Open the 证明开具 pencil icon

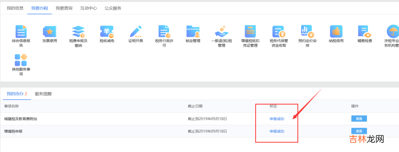point(136,32)
